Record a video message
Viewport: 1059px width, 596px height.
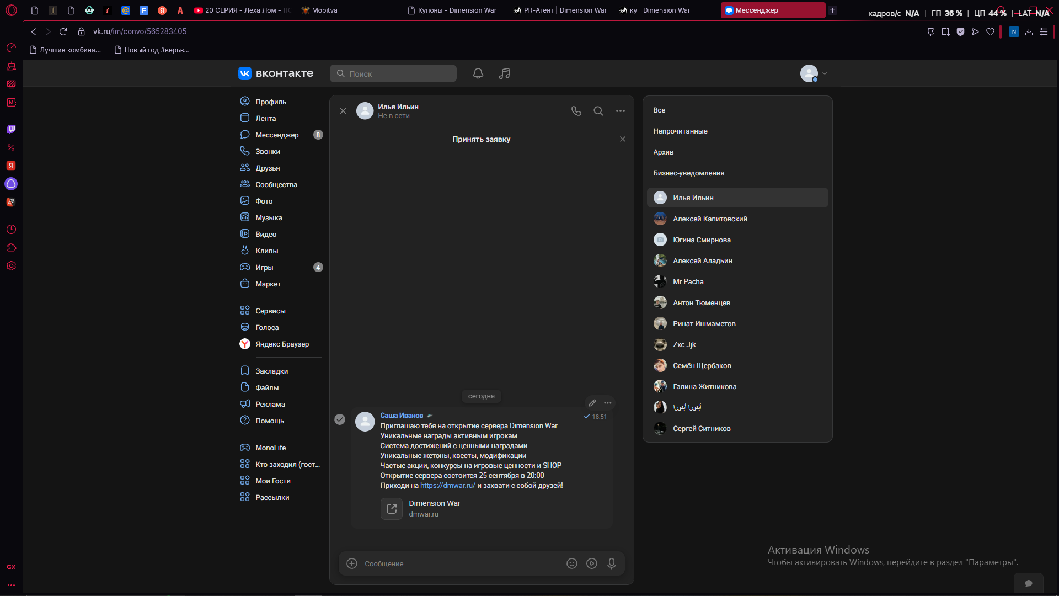click(x=592, y=563)
